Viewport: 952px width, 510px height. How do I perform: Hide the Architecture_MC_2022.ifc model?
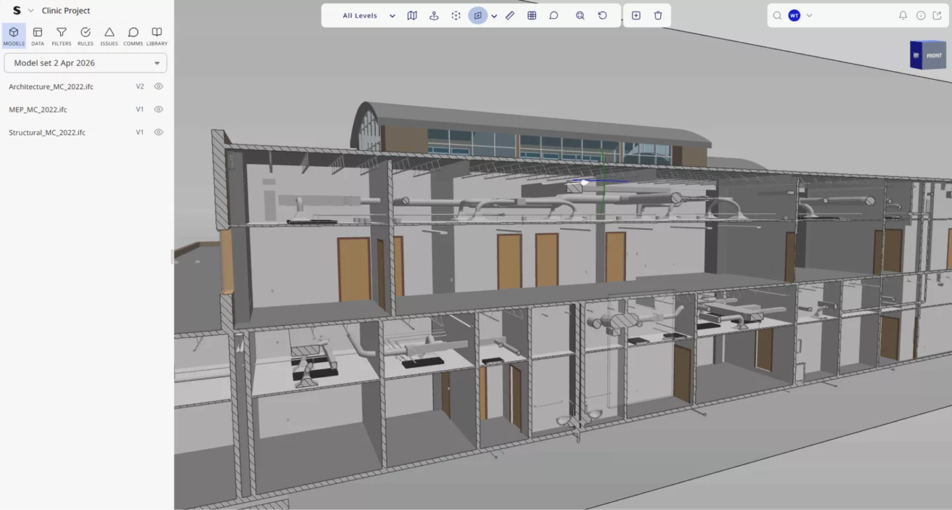tap(159, 87)
